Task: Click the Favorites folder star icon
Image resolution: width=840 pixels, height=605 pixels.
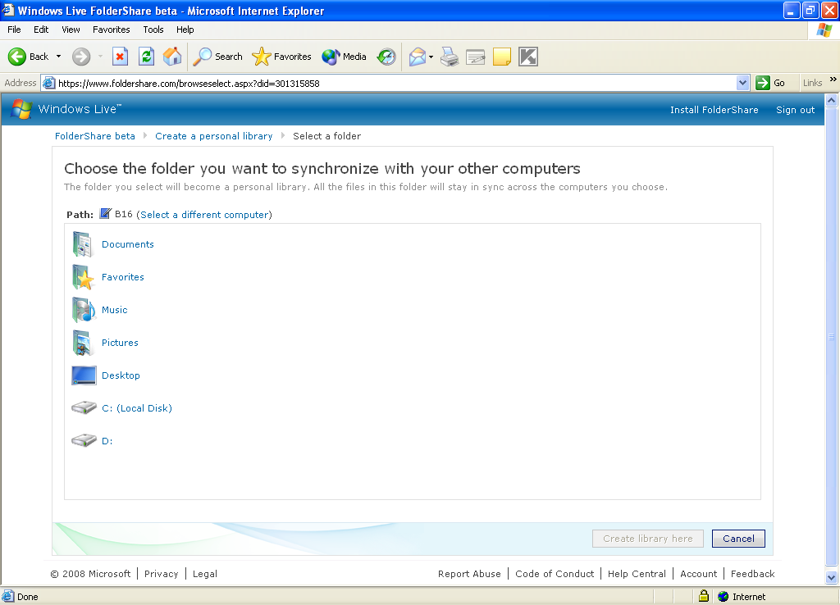Action: pos(83,277)
